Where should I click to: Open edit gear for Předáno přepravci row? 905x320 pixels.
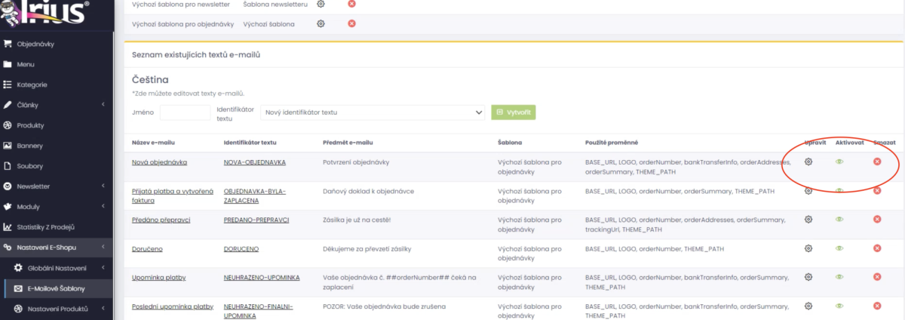pyautogui.click(x=808, y=219)
